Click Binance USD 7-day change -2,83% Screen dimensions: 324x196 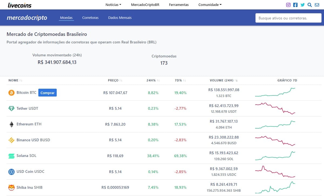pos(180,140)
